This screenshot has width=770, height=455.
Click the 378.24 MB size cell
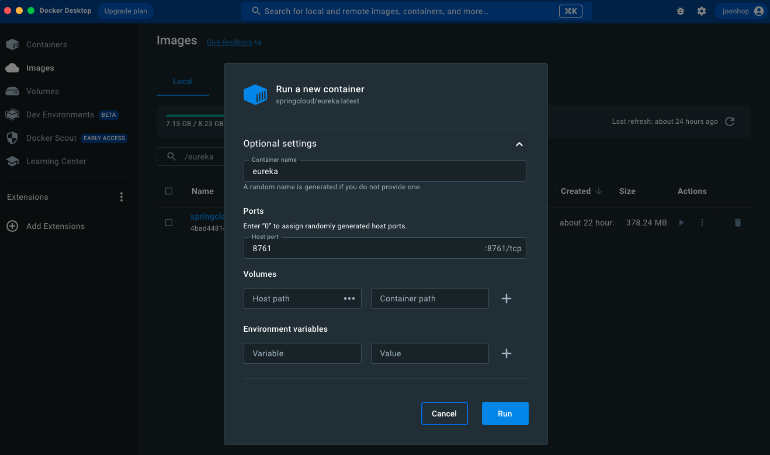pos(646,223)
